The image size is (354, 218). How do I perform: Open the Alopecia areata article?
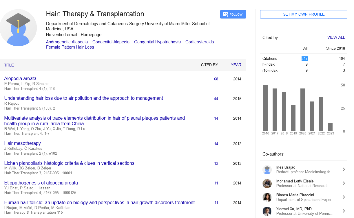(20, 78)
